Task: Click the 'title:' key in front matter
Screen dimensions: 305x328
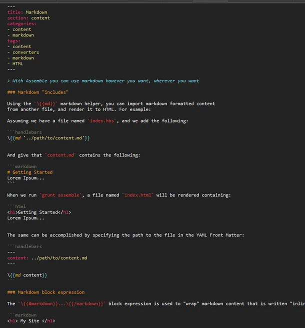Action: pos(15,12)
